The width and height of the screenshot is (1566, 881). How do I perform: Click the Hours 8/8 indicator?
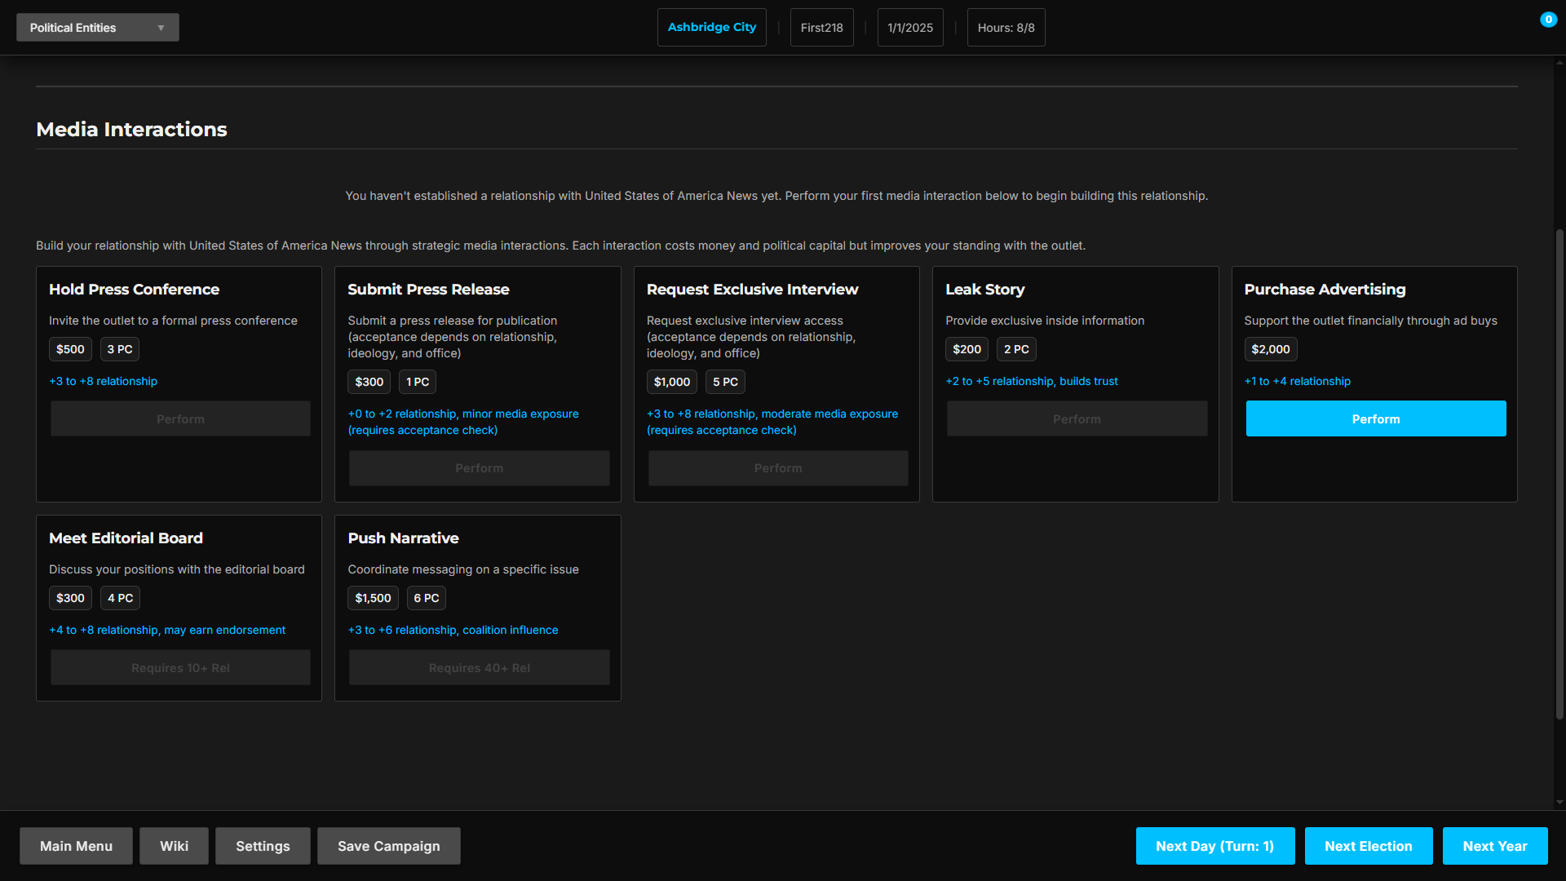1006,28
